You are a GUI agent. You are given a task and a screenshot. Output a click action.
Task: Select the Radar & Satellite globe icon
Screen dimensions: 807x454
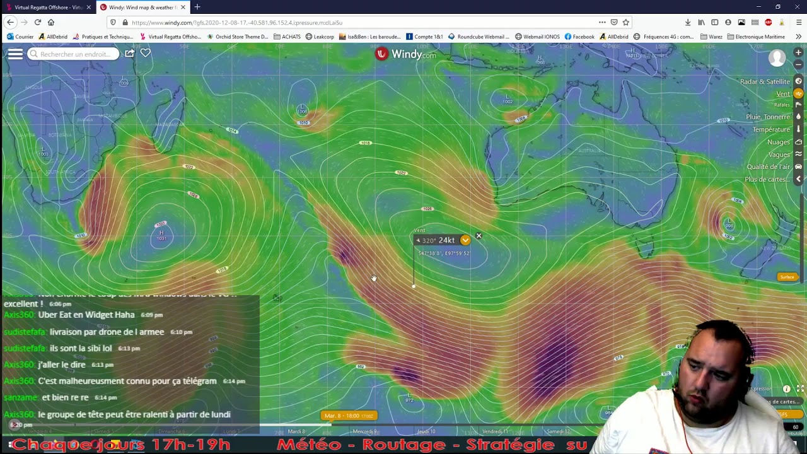point(798,81)
